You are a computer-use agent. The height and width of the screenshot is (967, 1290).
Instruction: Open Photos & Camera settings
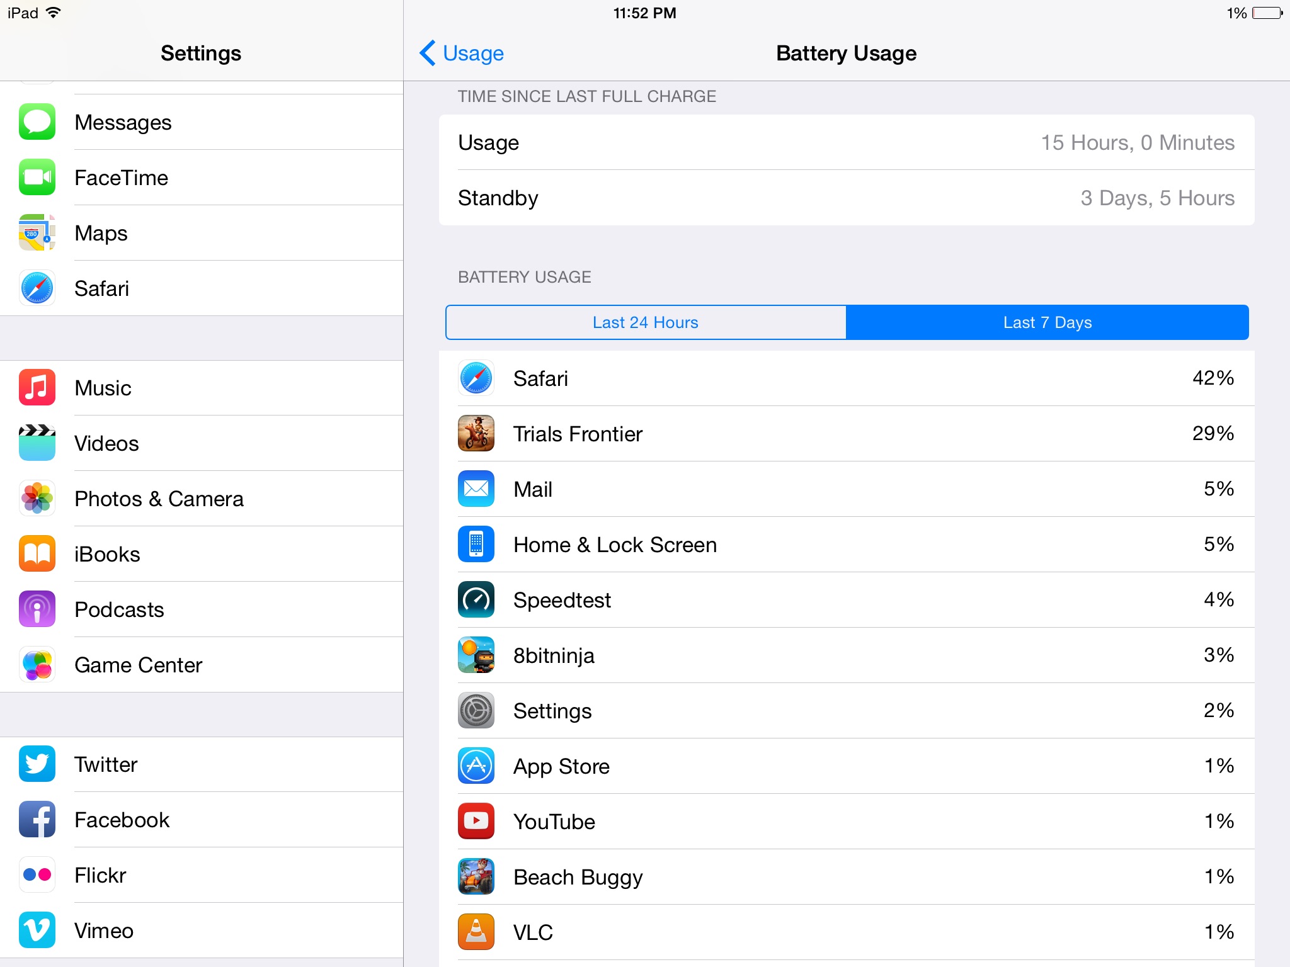click(x=202, y=499)
